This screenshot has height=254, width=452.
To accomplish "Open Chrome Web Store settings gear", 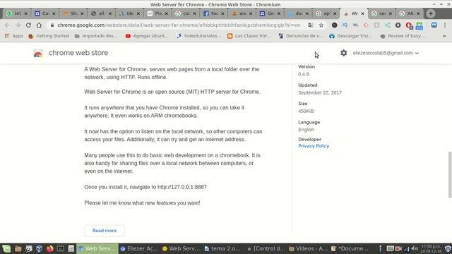I will [x=344, y=53].
